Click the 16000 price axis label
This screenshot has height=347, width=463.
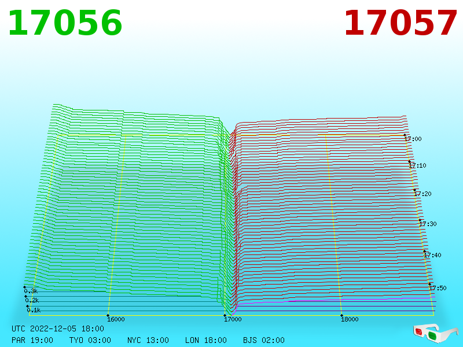click(x=116, y=319)
